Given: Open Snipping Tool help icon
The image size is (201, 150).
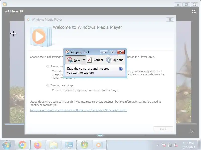Looking at the screenshot, I should point(121,69).
